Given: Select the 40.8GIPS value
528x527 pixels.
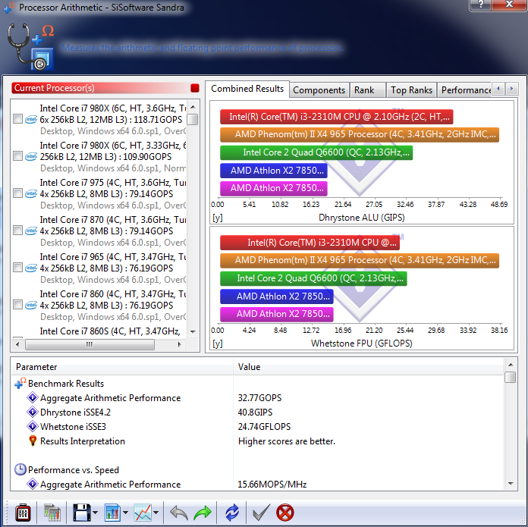Looking at the screenshot, I should (255, 413).
